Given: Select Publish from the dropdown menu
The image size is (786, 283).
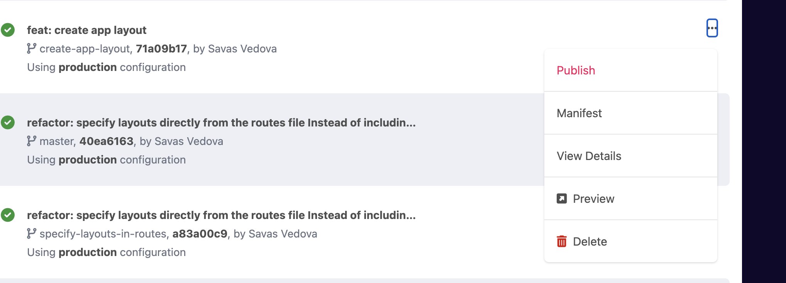Looking at the screenshot, I should 576,71.
